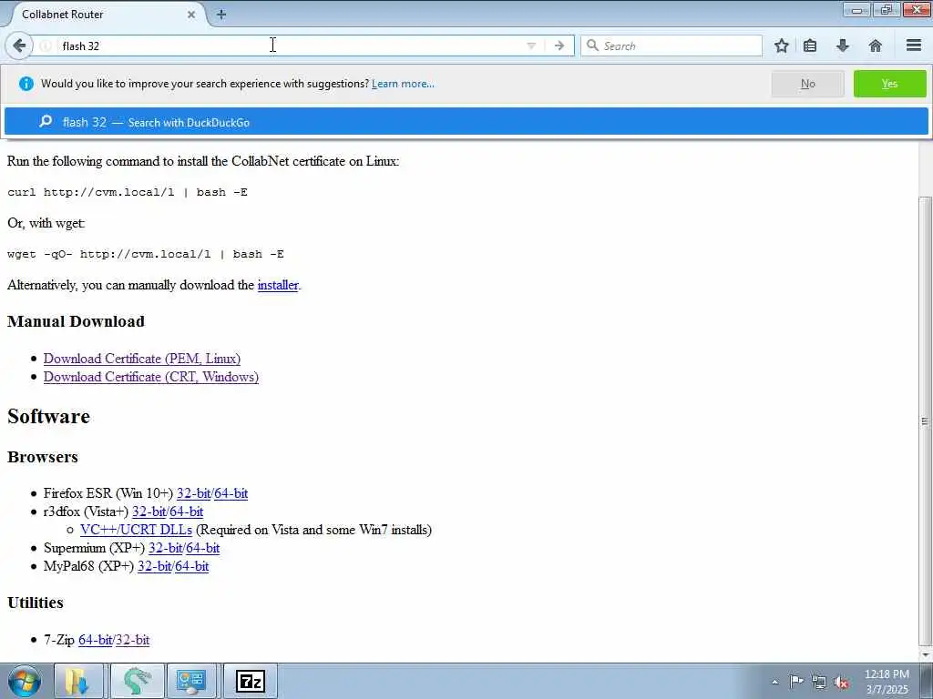Open the dragon-logo browser taskbar icon
Image resolution: width=933 pixels, height=699 pixels.
pyautogui.click(x=137, y=681)
